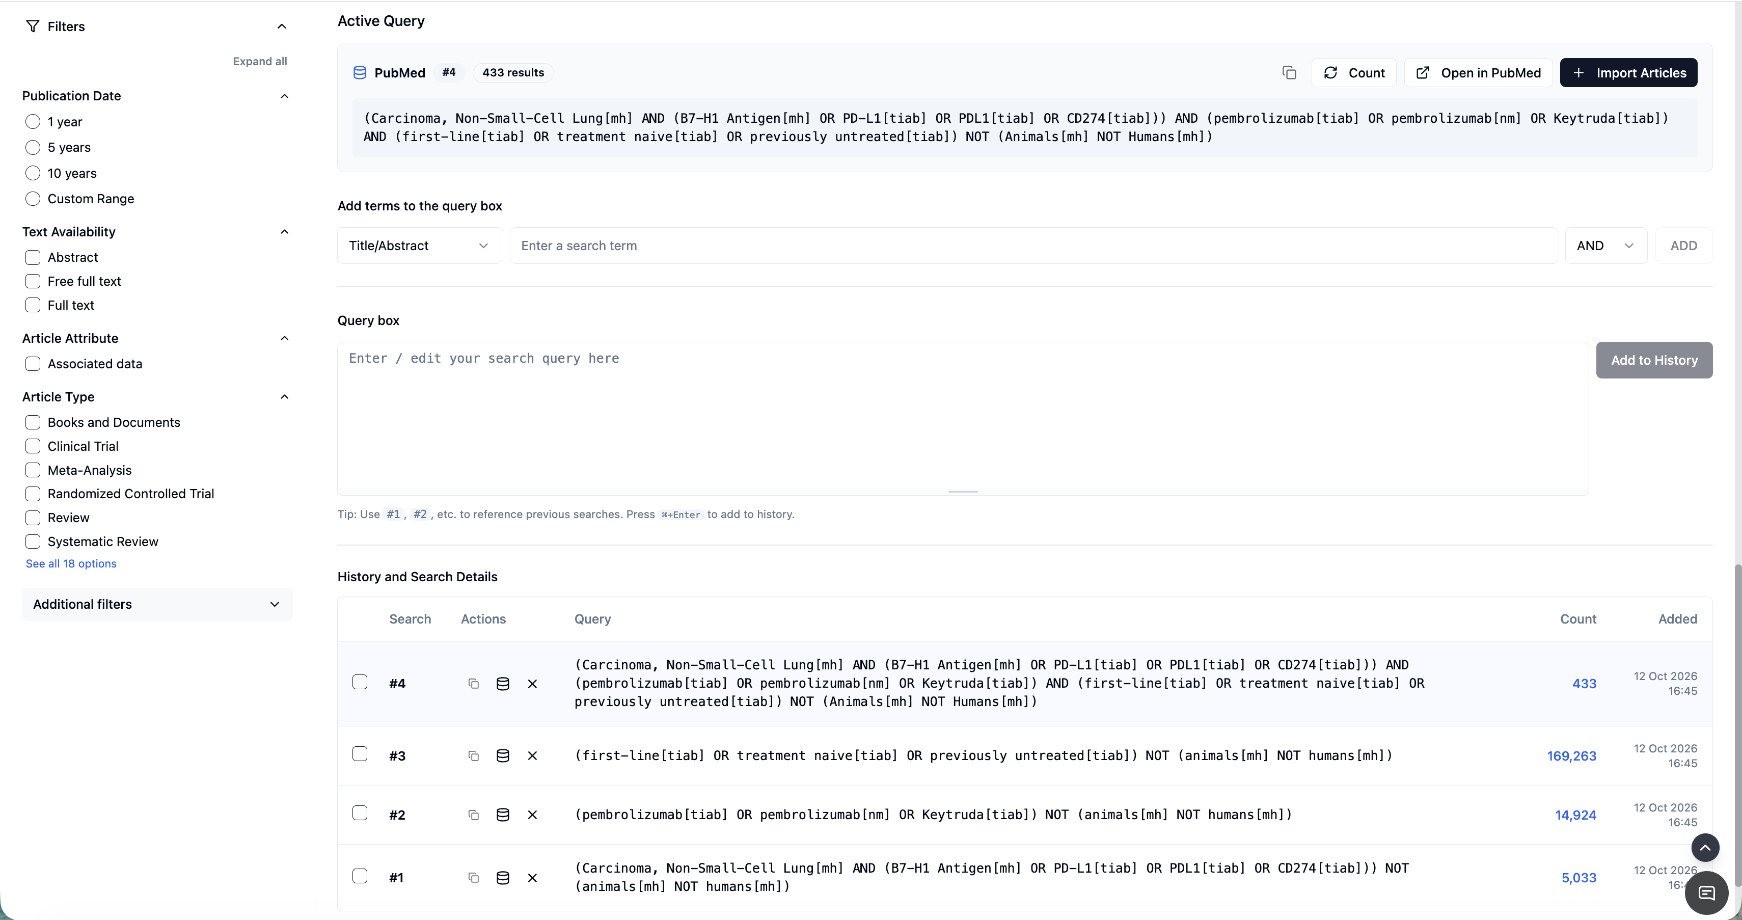Image resolution: width=1742 pixels, height=920 pixels.
Task: Load query #4 database icon
Action: (x=502, y=684)
